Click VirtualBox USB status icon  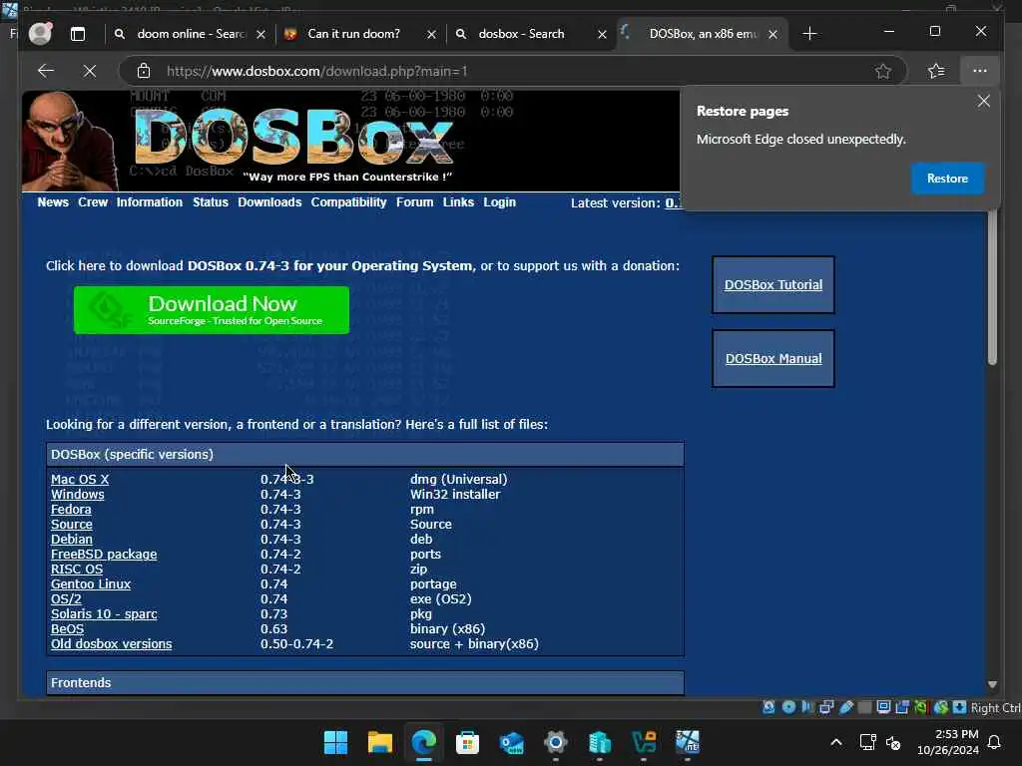[x=846, y=707]
